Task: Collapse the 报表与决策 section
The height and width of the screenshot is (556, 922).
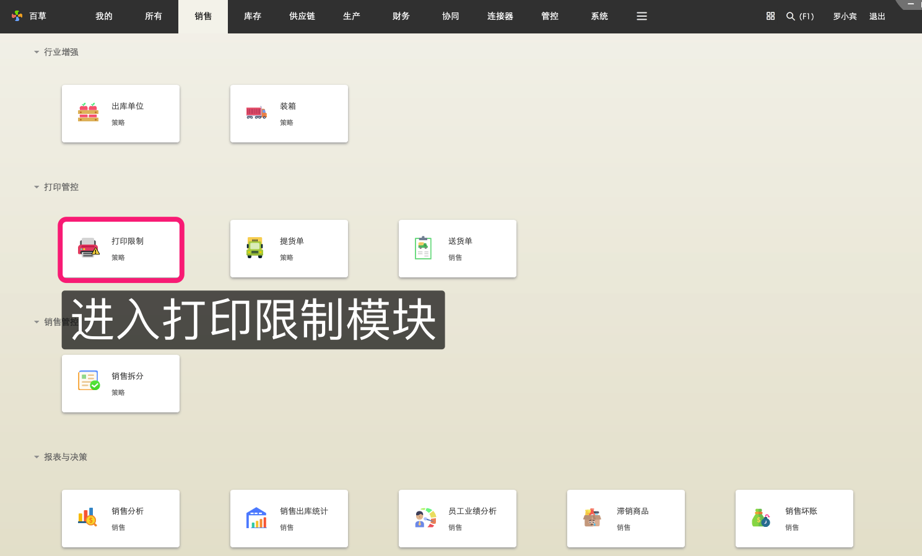Action: pyautogui.click(x=37, y=457)
